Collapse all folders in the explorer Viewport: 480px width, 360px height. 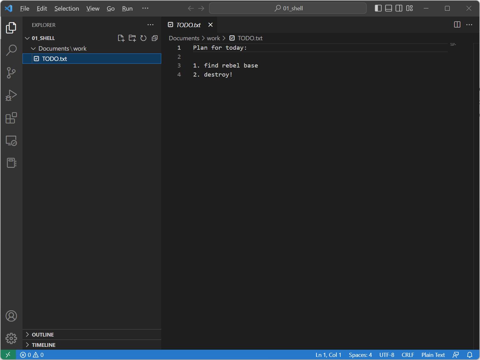coord(155,38)
